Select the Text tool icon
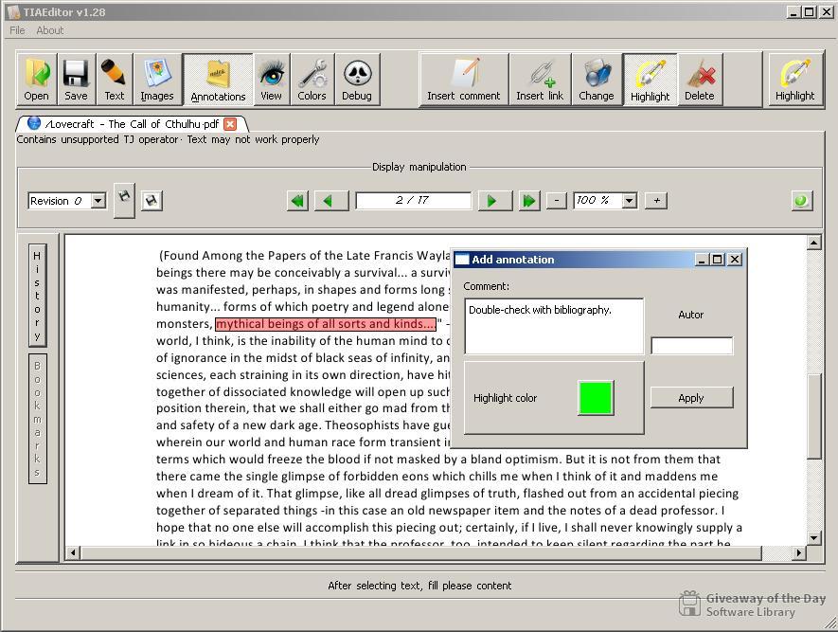The height and width of the screenshot is (632, 838). coord(114,80)
